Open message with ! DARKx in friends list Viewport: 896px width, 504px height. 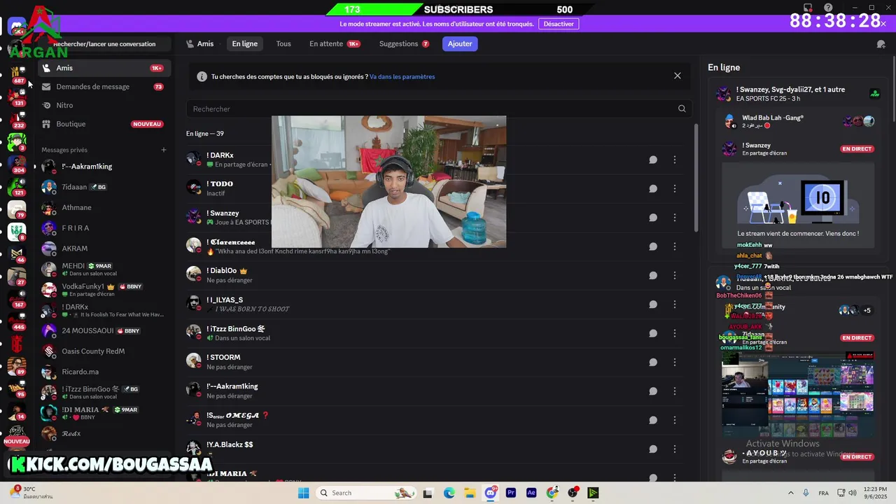pos(652,160)
